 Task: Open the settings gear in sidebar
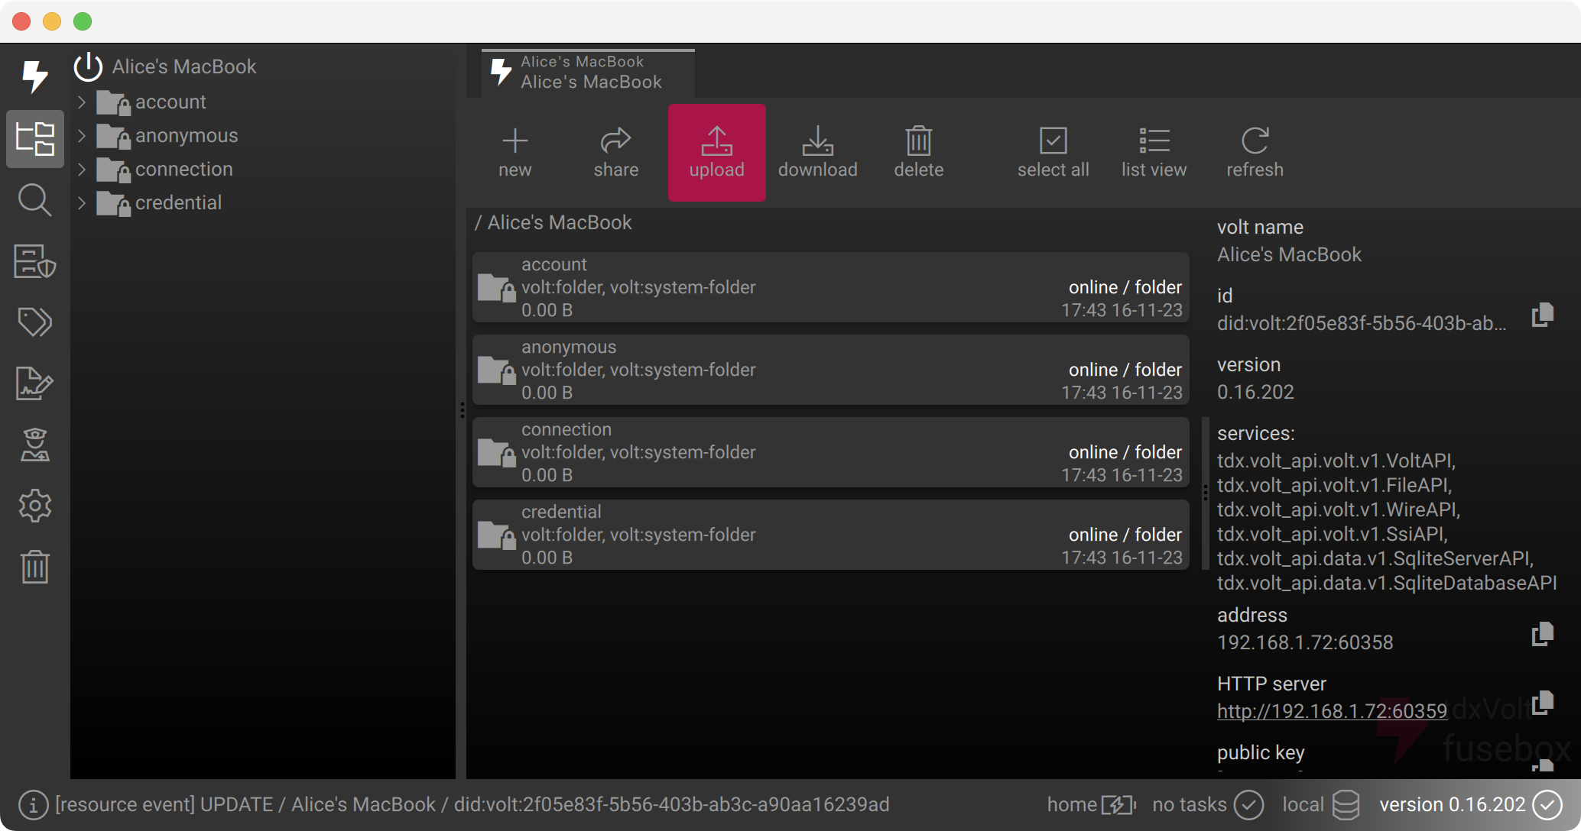[34, 506]
